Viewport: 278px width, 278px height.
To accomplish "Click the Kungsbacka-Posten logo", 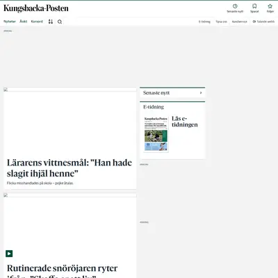I will pyautogui.click(x=36, y=8).
